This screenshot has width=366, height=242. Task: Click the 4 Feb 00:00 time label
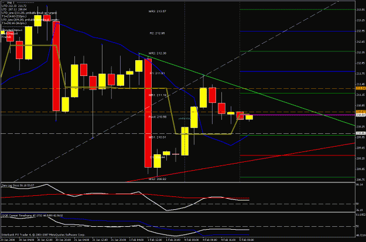[x=192, y=240]
